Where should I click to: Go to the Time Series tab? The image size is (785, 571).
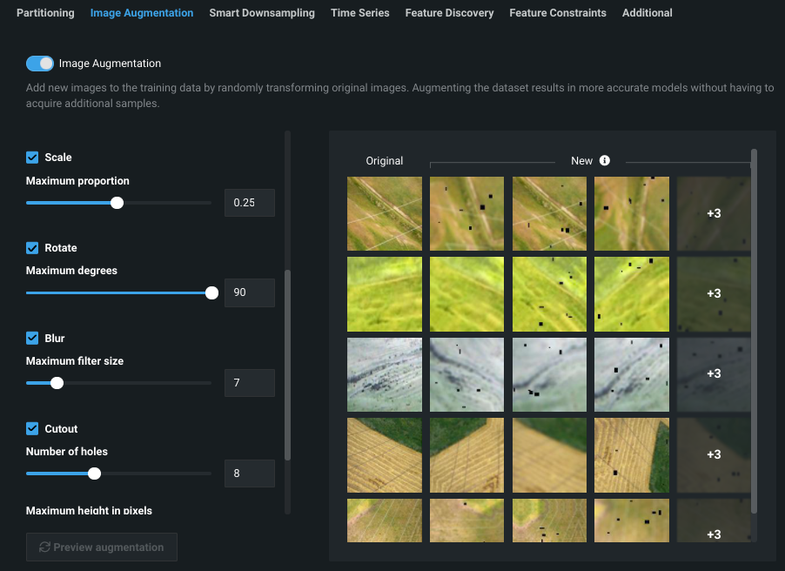pyautogui.click(x=360, y=13)
